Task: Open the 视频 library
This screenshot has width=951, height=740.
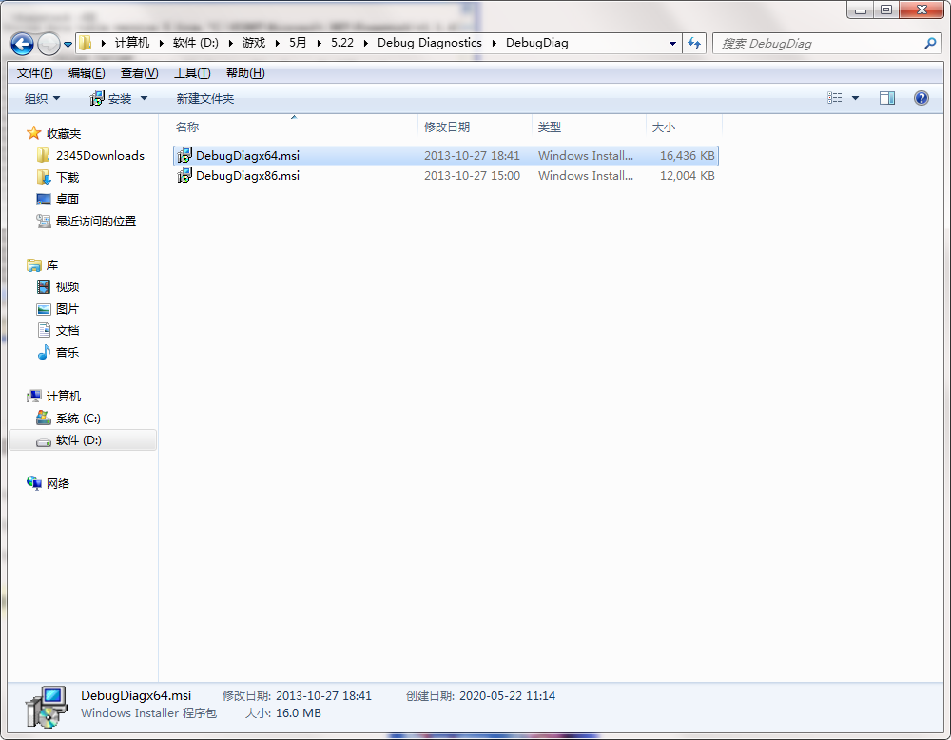Action: [68, 287]
